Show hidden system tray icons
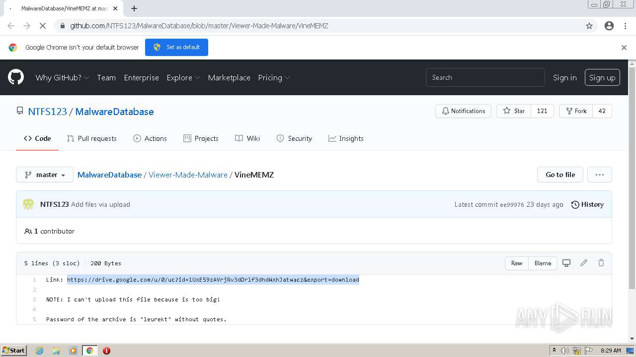Image resolution: width=636 pixels, height=357 pixels. 554,351
